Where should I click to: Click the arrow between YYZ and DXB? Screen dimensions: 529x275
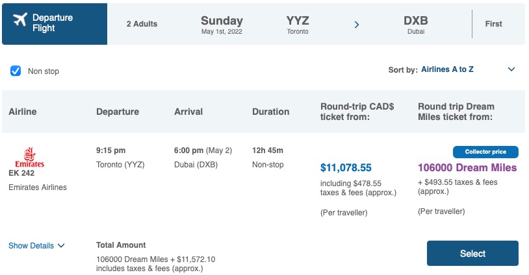click(357, 25)
